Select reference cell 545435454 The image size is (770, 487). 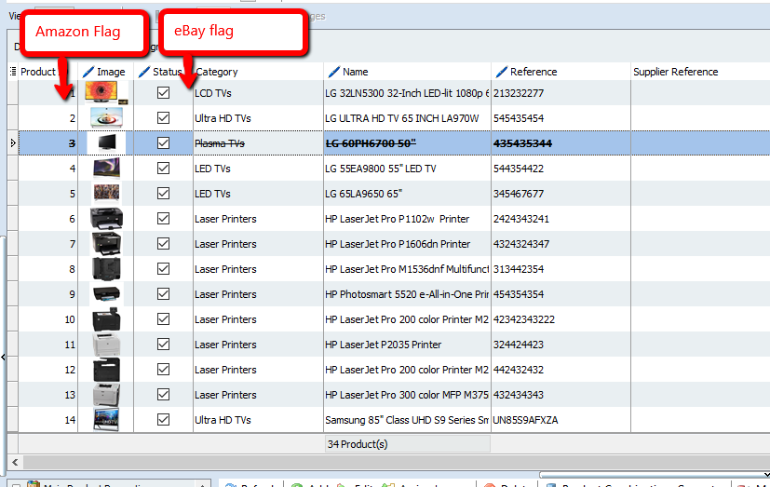(561, 118)
